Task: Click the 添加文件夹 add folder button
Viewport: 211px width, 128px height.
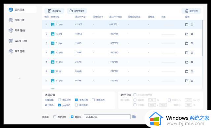Action: (x=77, y=11)
